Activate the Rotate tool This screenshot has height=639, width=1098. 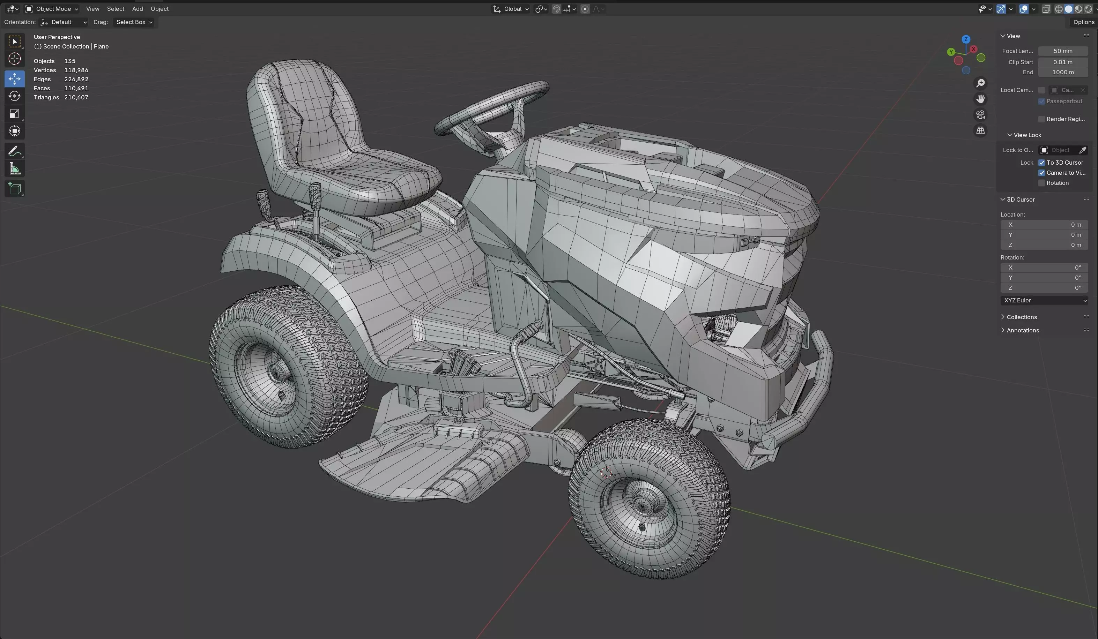click(x=14, y=96)
